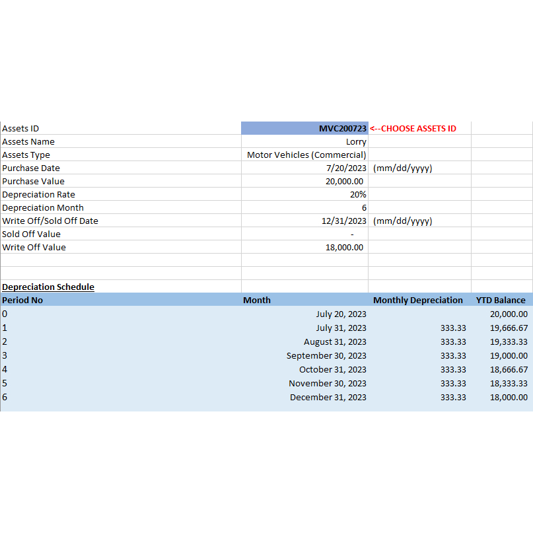
Task: Click the Sold Off Value label
Action: (31, 234)
